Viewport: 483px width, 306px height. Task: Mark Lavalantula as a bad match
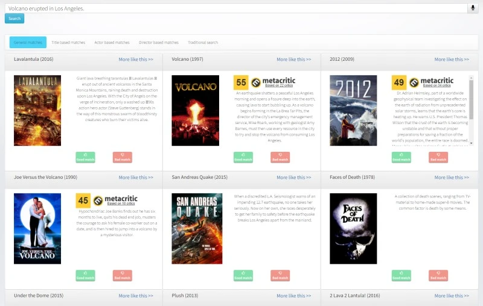(122, 157)
